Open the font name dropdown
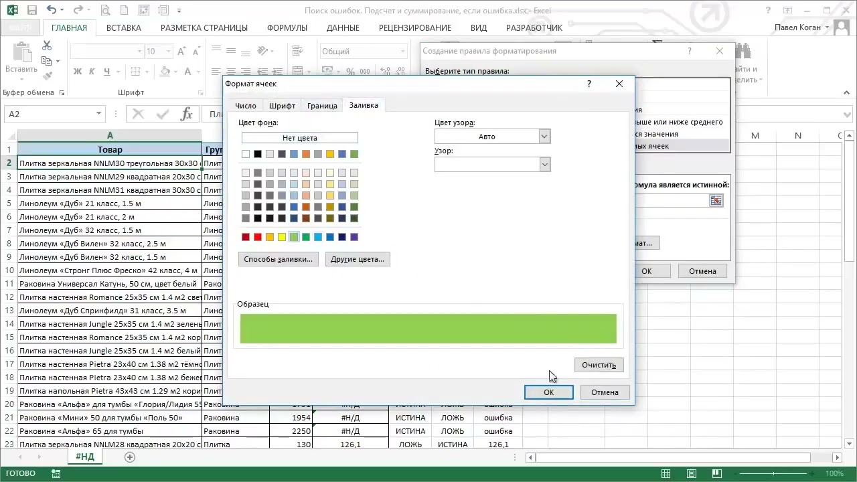This screenshot has width=857, height=482. point(140,52)
